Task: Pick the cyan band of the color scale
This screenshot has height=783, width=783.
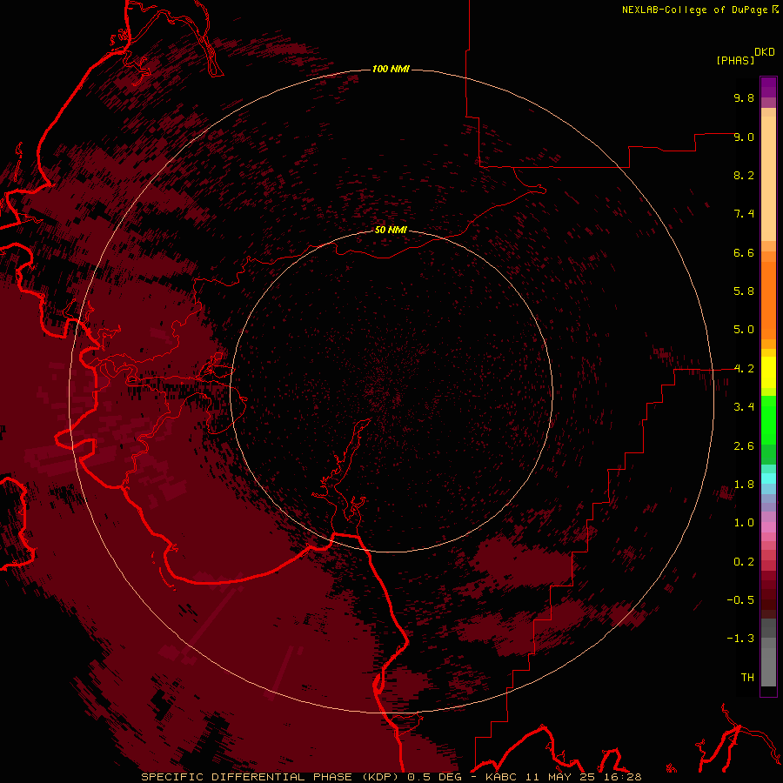Action: tap(768, 478)
